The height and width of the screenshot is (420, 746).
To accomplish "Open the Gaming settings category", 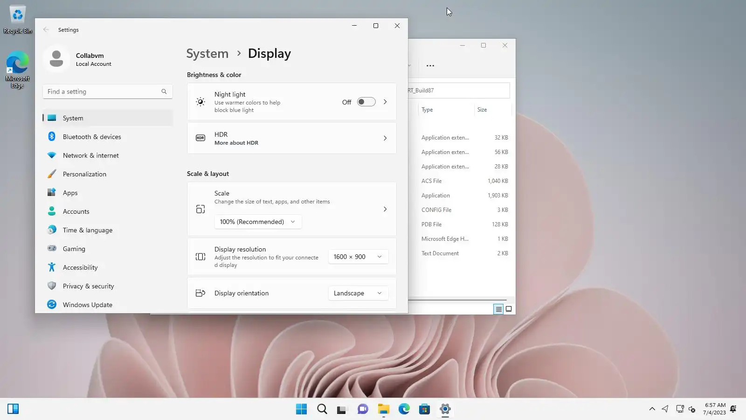I will click(108, 249).
